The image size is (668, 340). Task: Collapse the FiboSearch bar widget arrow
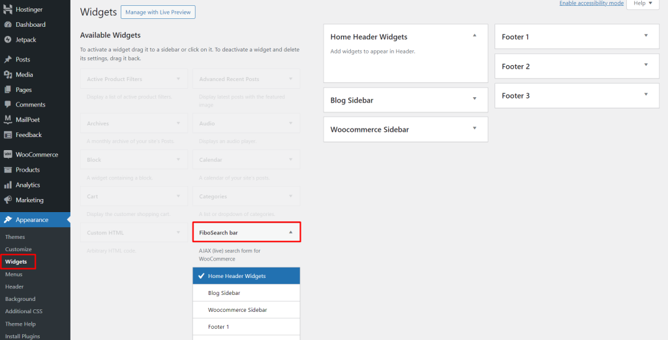[290, 232]
